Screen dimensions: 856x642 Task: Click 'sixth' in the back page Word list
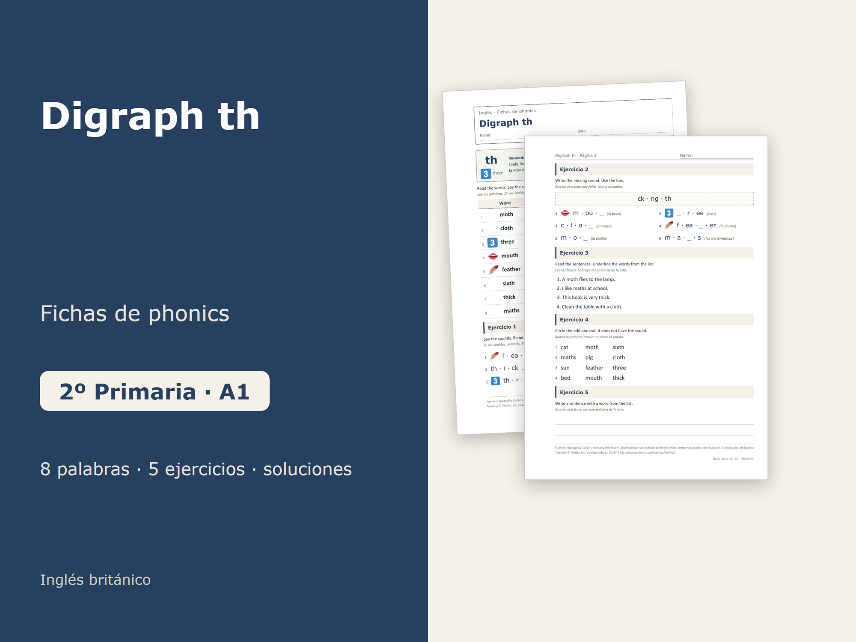(508, 283)
